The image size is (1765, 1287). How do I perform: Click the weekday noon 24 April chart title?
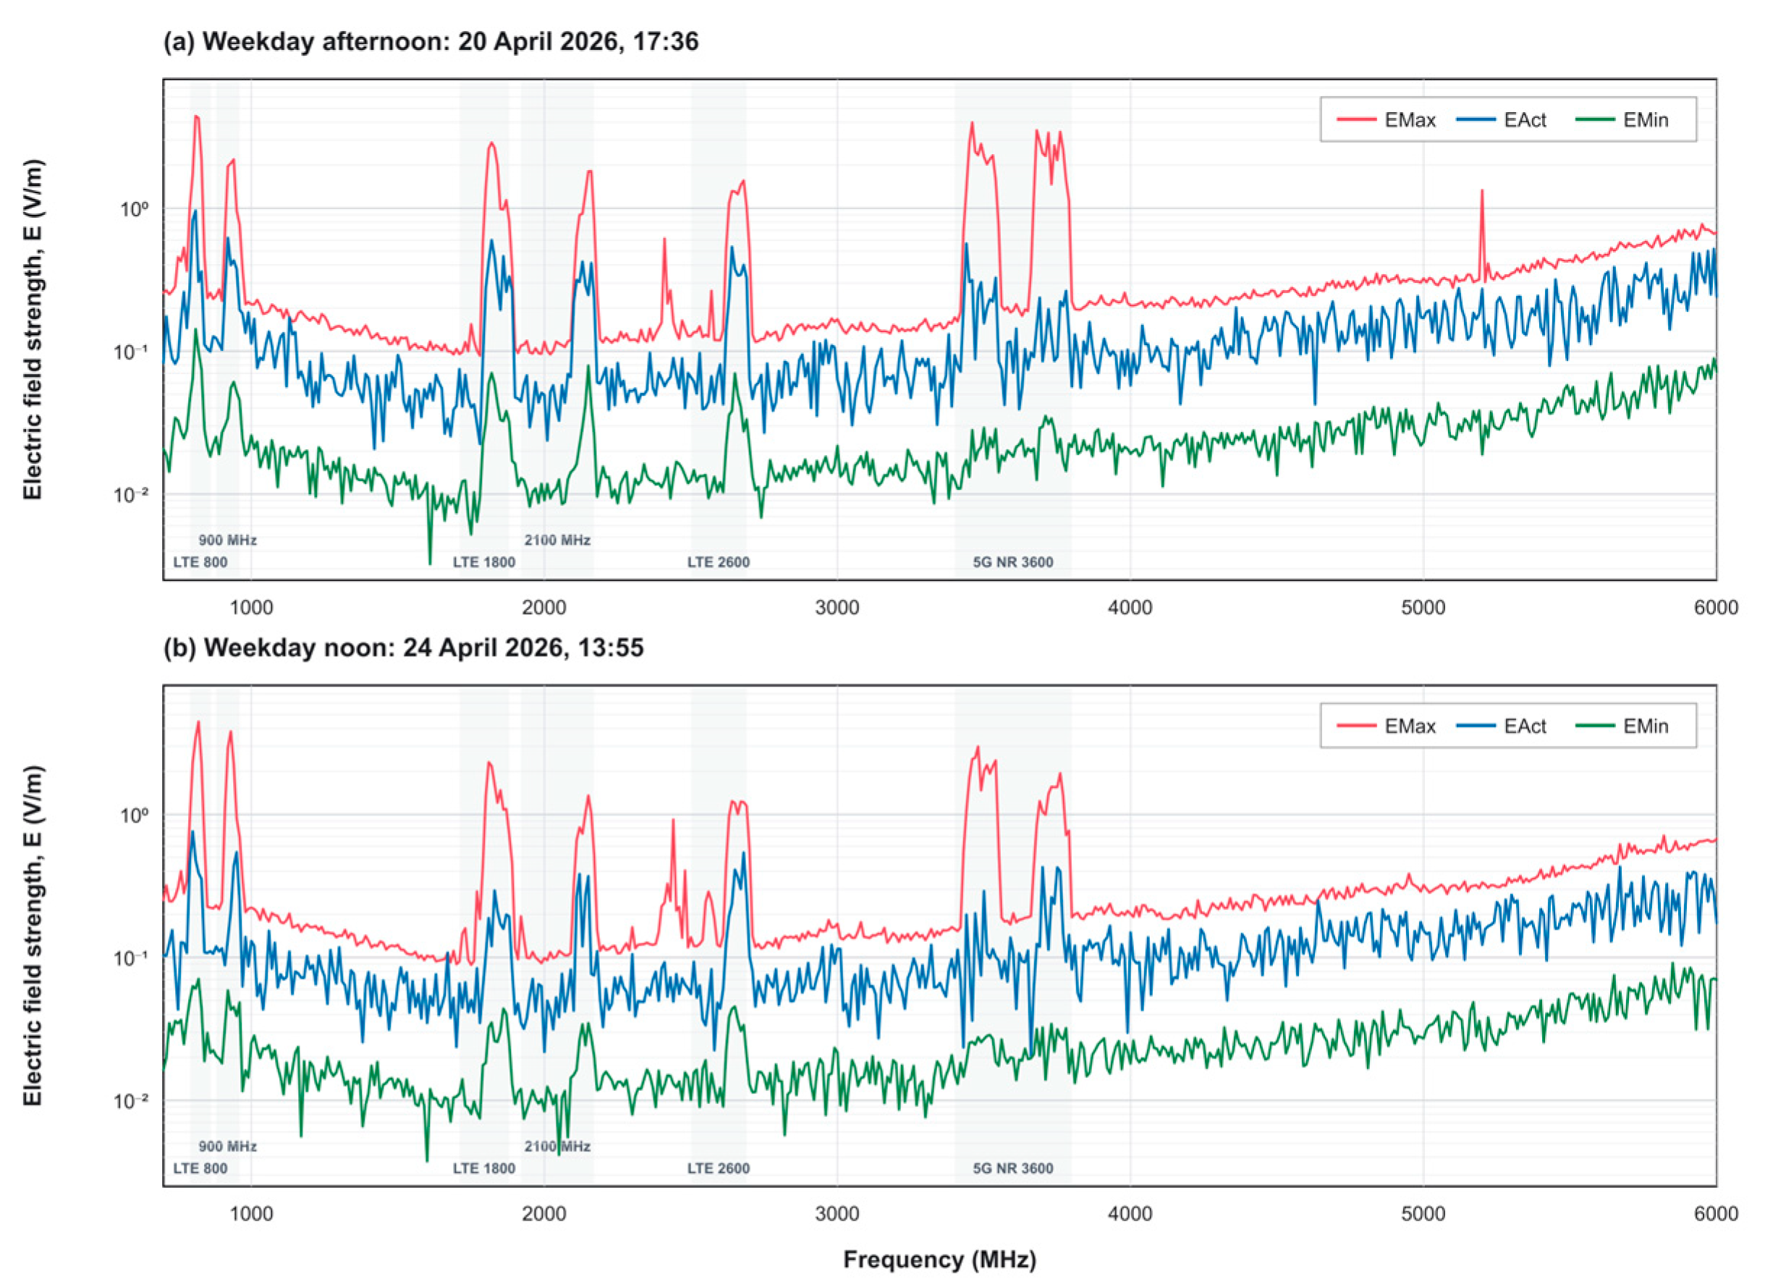(404, 647)
